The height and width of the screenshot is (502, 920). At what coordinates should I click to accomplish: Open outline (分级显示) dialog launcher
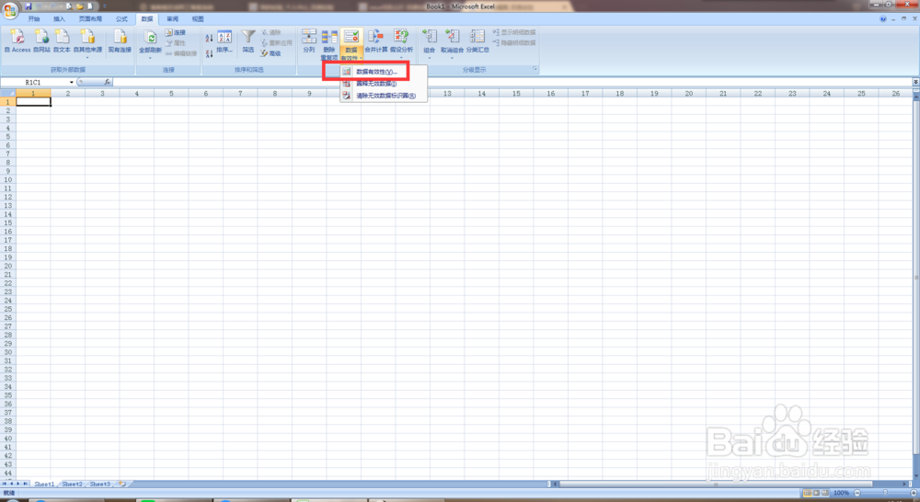click(535, 69)
